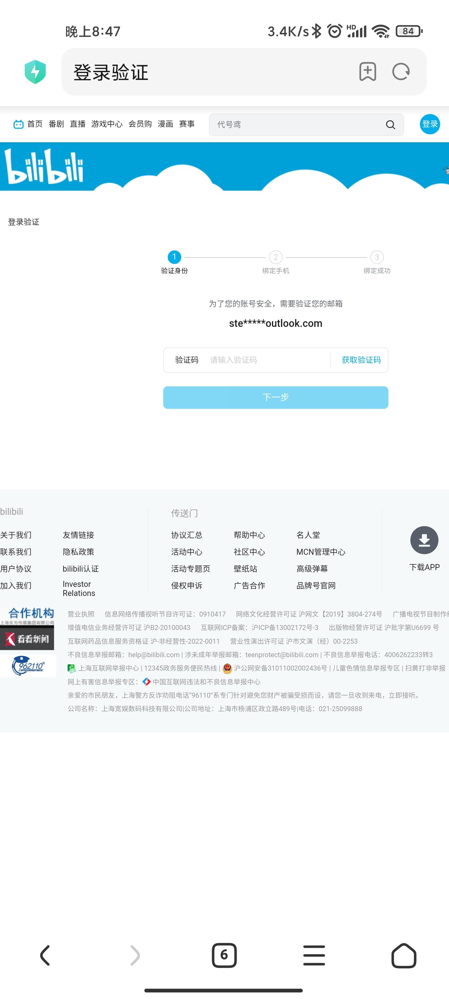Image resolution: width=449 pixels, height=999 pixels.
Task: Open the 首页 navigation text
Action: click(x=35, y=124)
